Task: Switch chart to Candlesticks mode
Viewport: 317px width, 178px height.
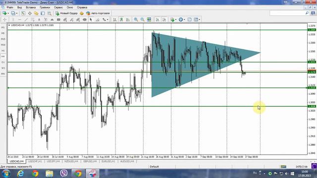Action: coord(121,20)
